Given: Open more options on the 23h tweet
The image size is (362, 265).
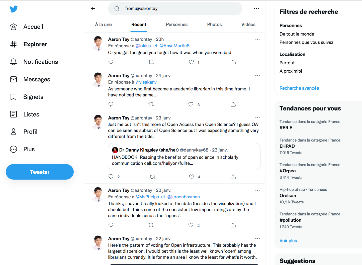Looking at the screenshot, I should tap(257, 39).
